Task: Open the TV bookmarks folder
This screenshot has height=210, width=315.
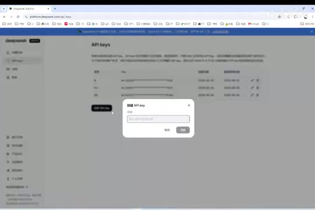Action: [x=199, y=24]
